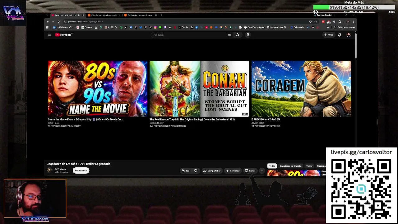Switch to Perfil do Vendedor na Amazon tab
Viewport: 398px width, 224px height.
pos(140,15)
